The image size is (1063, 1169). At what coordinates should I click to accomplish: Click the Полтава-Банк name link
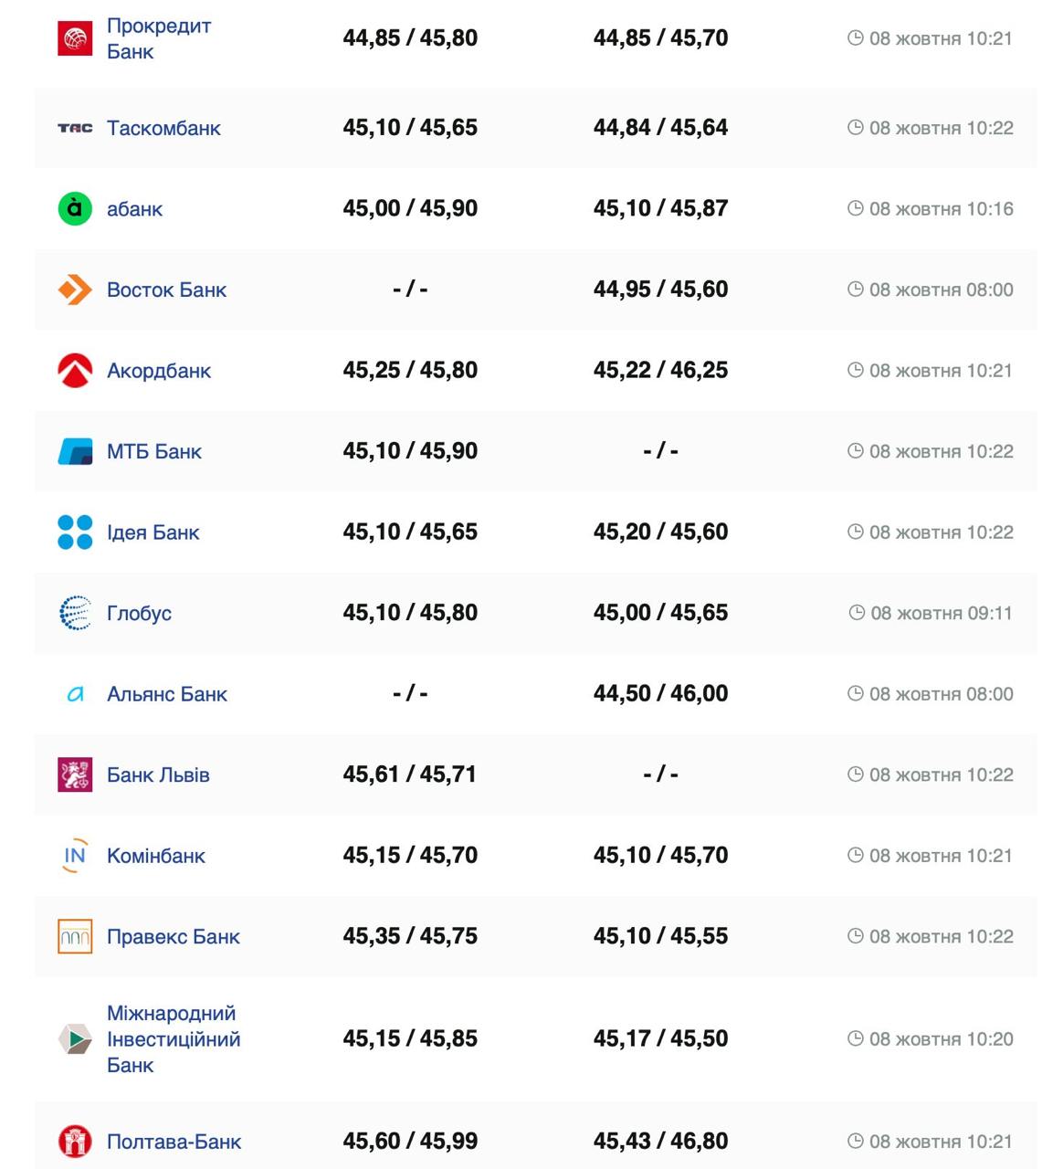tap(174, 1142)
